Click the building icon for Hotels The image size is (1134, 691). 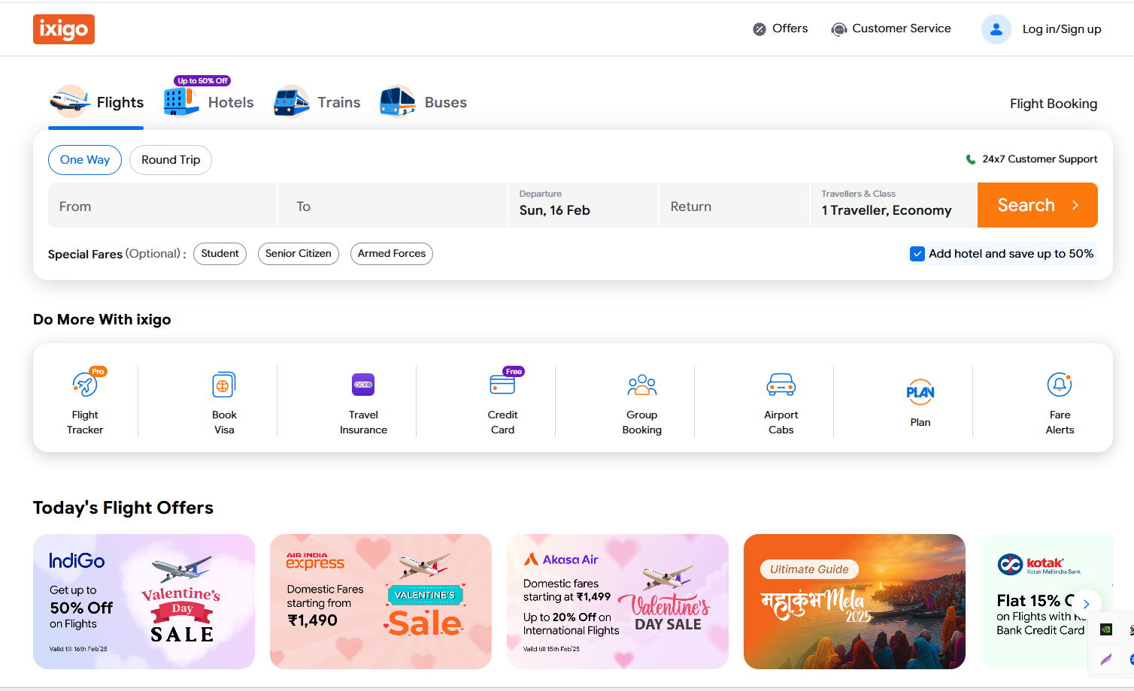pyautogui.click(x=181, y=101)
